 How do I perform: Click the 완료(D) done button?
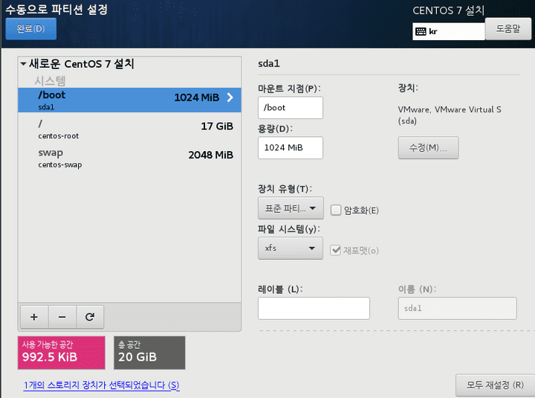30,29
